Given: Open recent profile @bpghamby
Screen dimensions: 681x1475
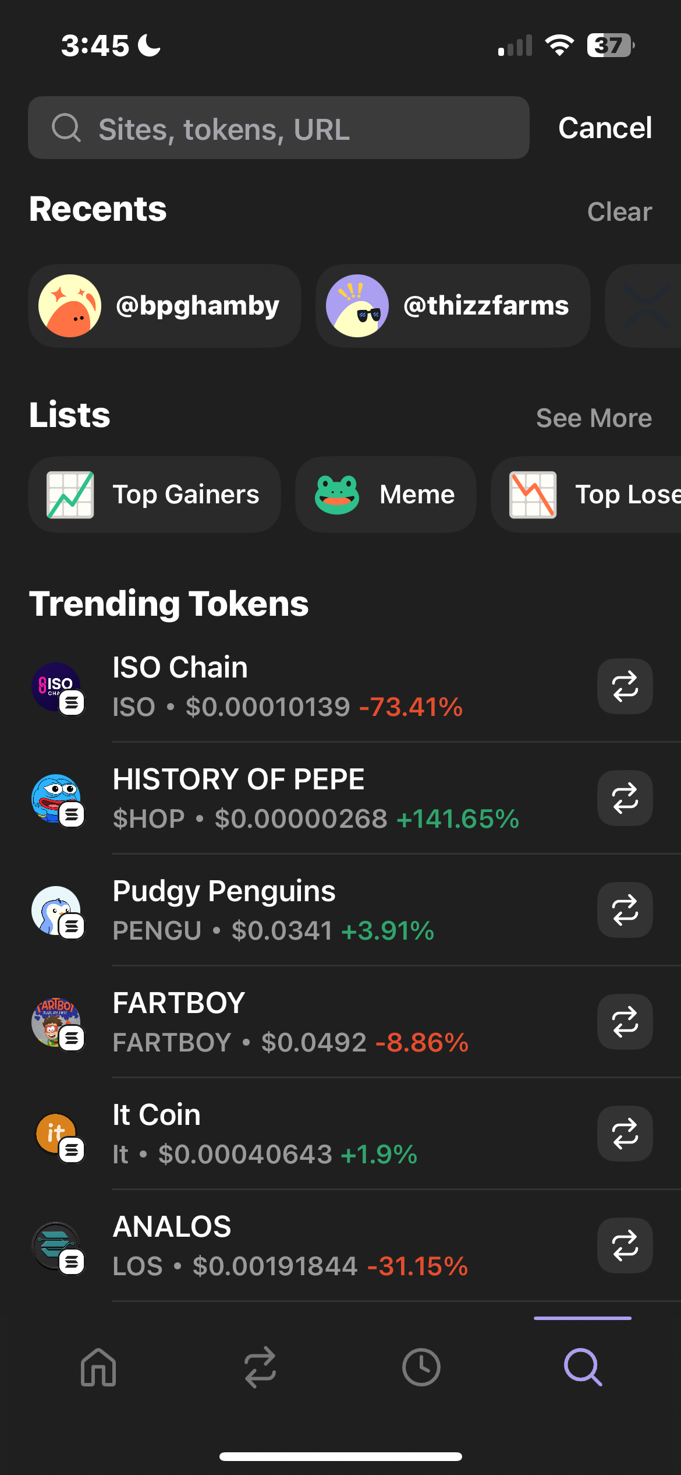Looking at the screenshot, I should tap(165, 306).
